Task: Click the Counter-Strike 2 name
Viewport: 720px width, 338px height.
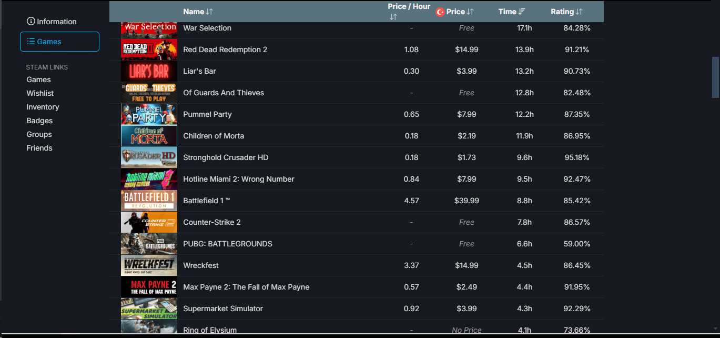Action: tap(212, 222)
